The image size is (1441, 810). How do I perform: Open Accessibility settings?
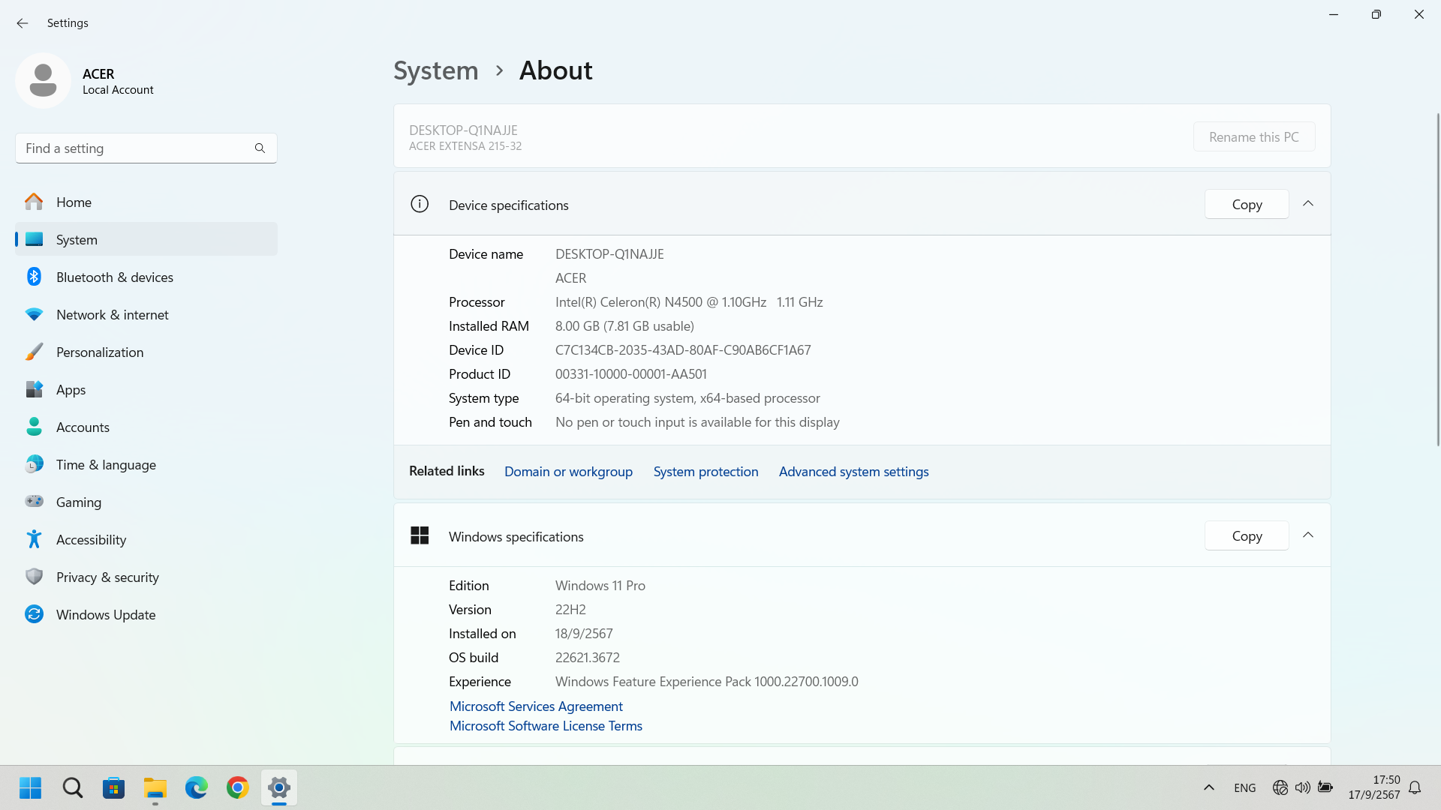(146, 539)
